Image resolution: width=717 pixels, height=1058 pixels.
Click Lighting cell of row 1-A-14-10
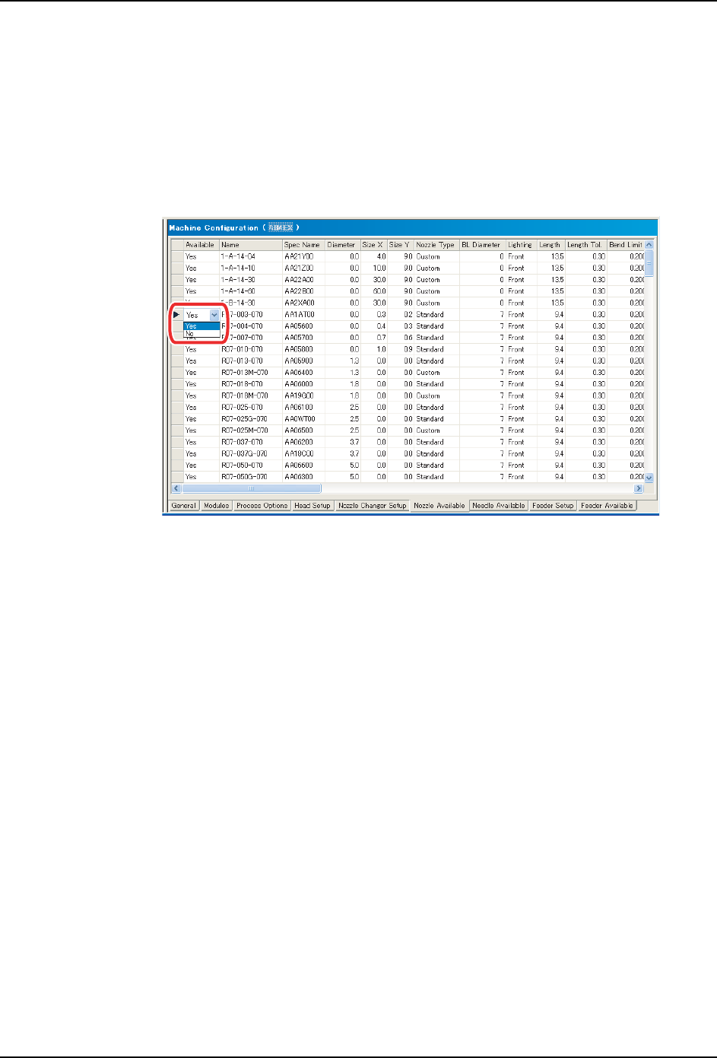click(x=521, y=268)
